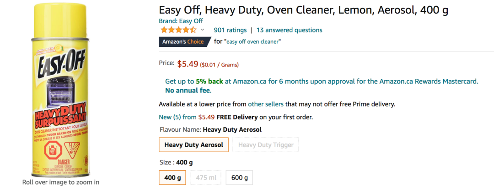This screenshot has height=190, width=494.
Task: Click the $5.49 price text
Action: point(188,64)
